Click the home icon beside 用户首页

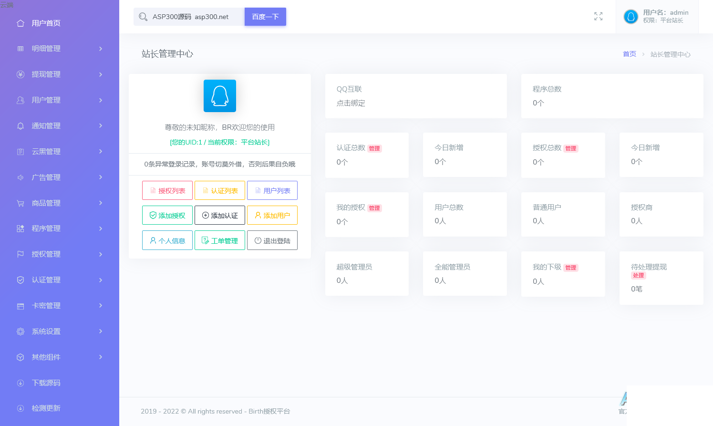21,23
